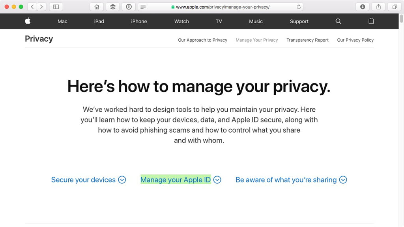Minimize the Safari window with yellow button
Image resolution: width=404 pixels, height=227 pixels.
14,7
